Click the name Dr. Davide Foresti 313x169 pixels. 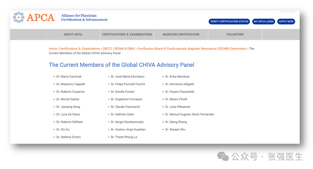[x=123, y=92]
